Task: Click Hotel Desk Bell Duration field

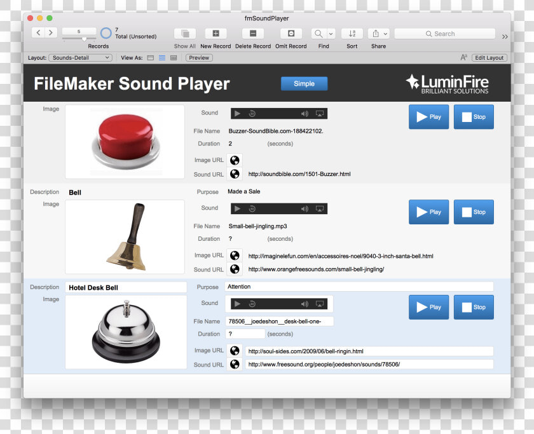Action: click(x=245, y=334)
